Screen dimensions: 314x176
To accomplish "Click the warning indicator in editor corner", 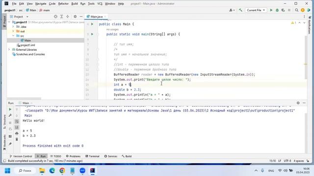I will 293,23.
